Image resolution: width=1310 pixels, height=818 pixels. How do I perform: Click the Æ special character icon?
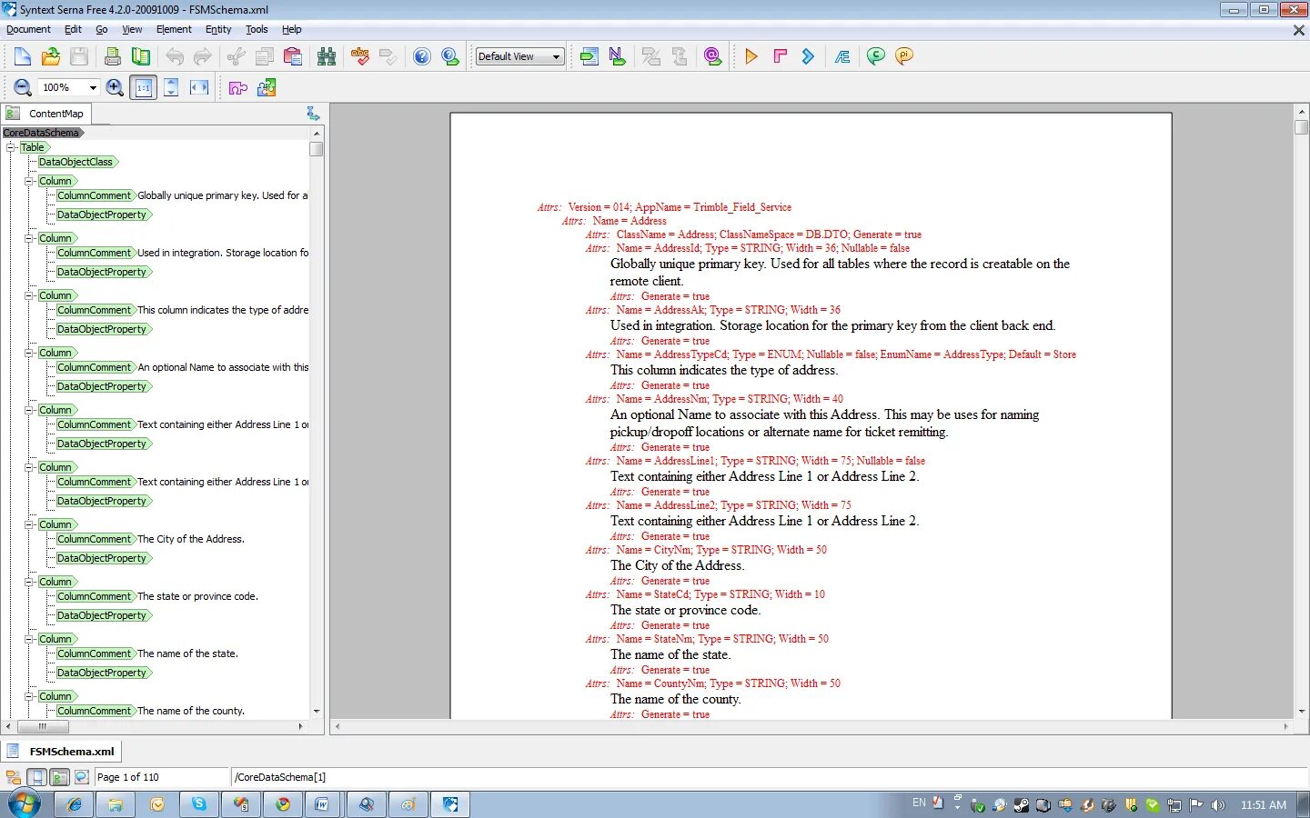click(x=841, y=56)
